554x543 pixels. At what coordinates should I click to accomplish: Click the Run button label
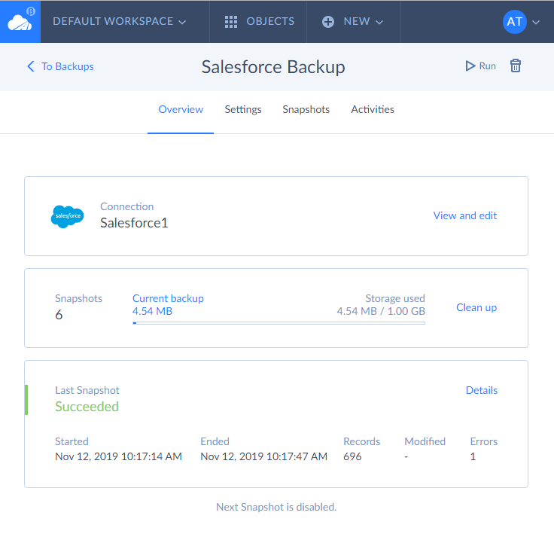tap(487, 66)
